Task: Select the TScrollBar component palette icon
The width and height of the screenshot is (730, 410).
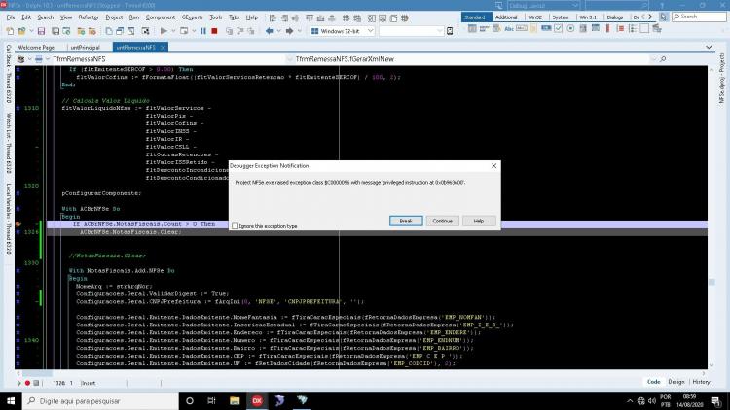Action: pyautogui.click(x=607, y=28)
